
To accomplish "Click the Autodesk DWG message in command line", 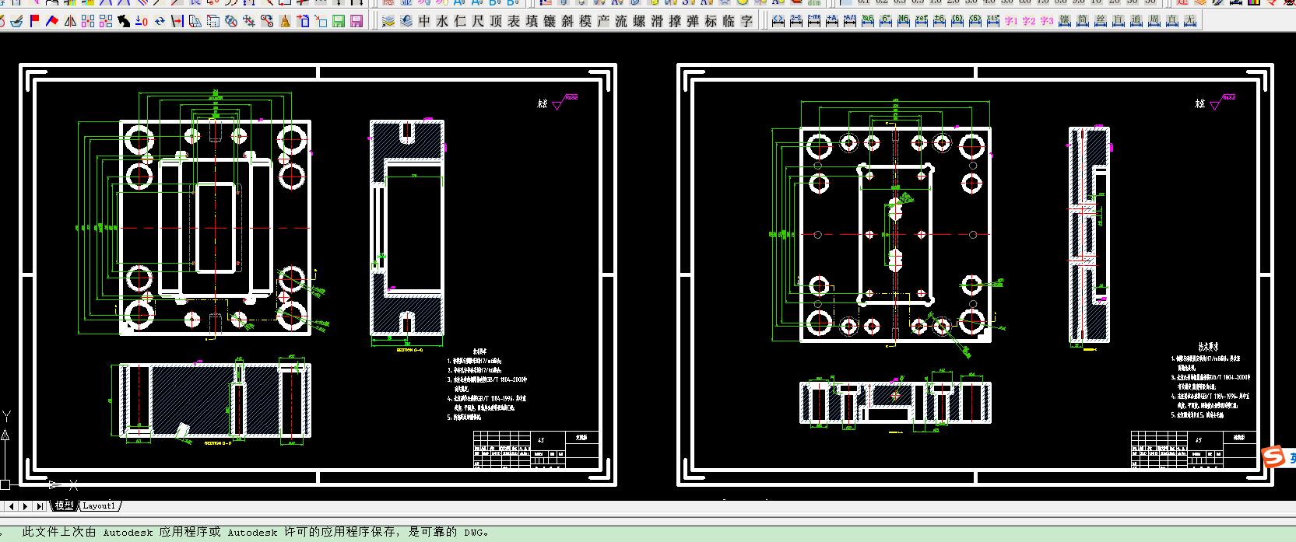I will (257, 533).
